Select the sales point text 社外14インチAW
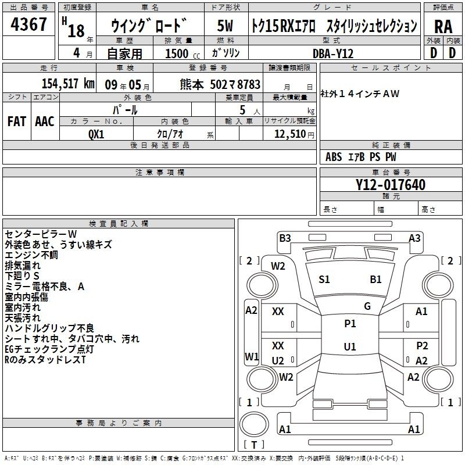Viewport: 465px width, 465px height. [x=360, y=94]
